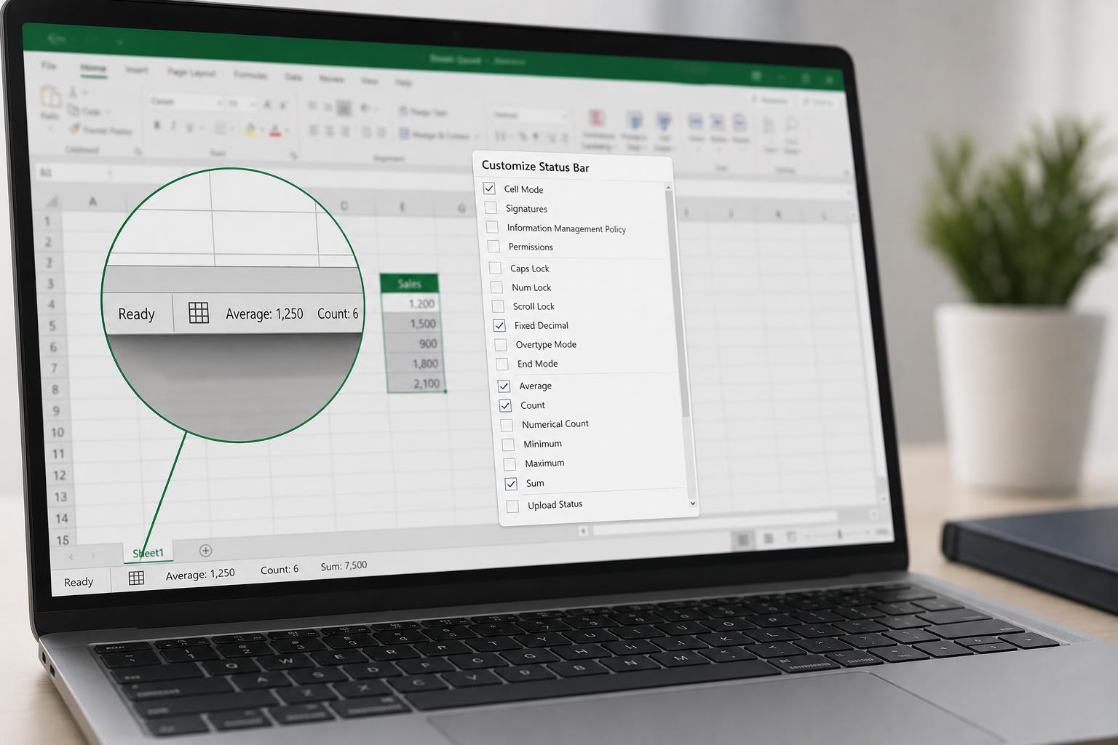Click the Format as Table icon
This screenshot has height=745, width=1118.
pyautogui.click(x=634, y=121)
